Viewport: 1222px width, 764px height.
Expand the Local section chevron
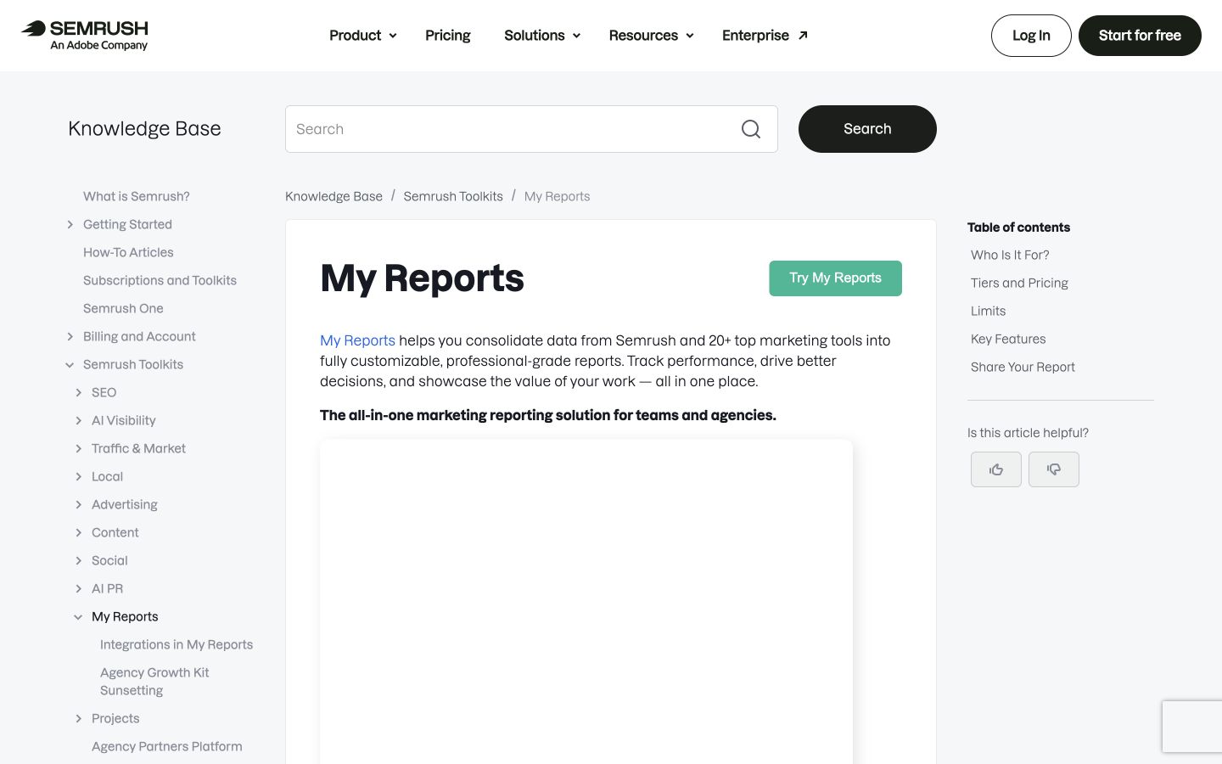coord(79,476)
